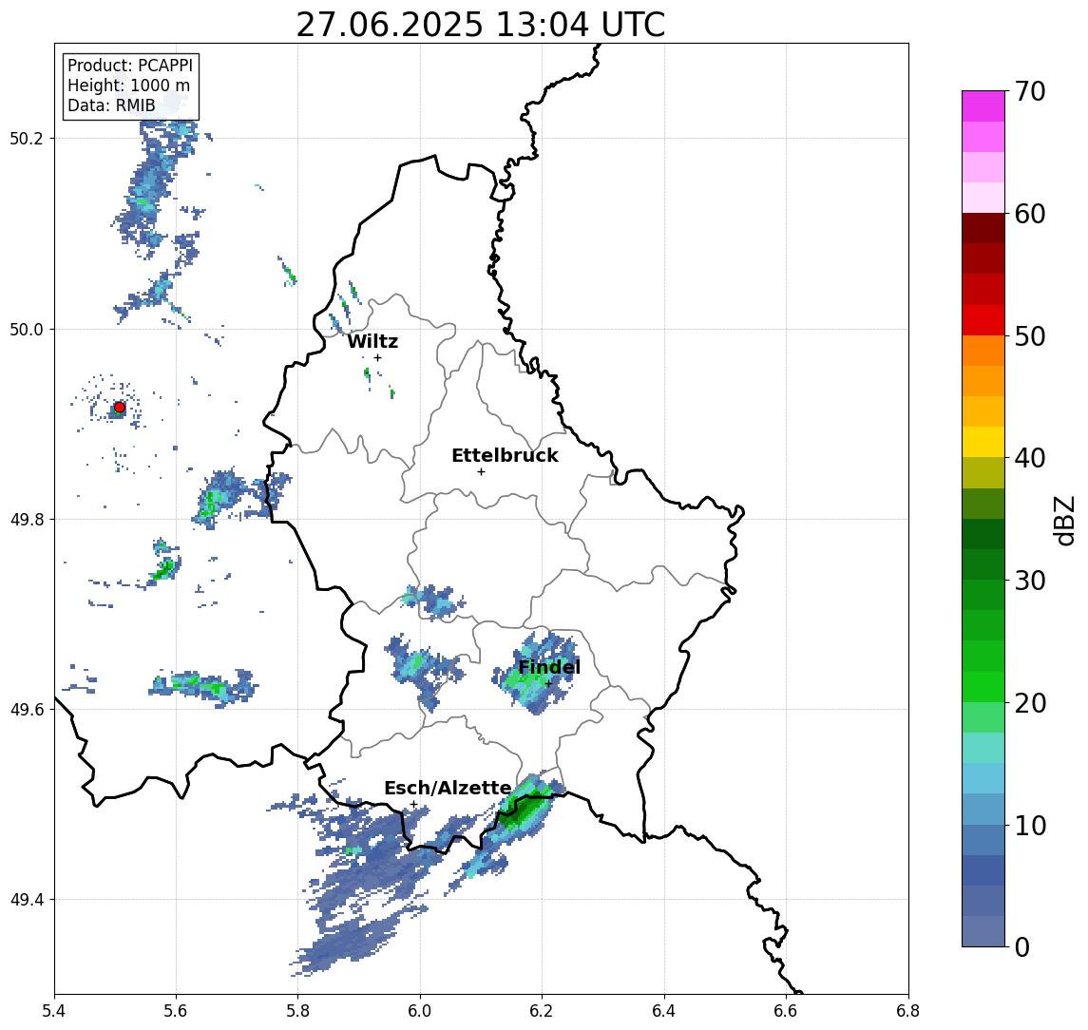This screenshot has height=1030, width=1088.
Task: Click the dark red swatch near 60 dBZ
Action: click(983, 228)
